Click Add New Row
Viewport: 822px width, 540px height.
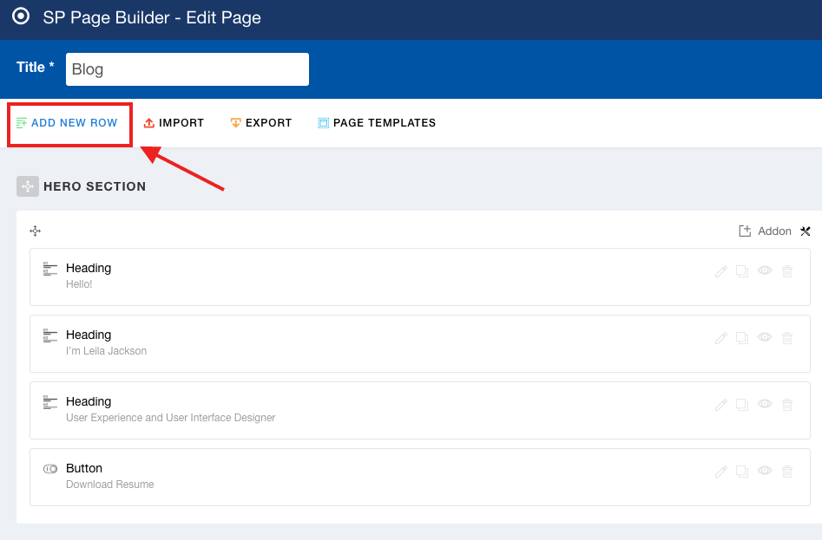coord(68,123)
